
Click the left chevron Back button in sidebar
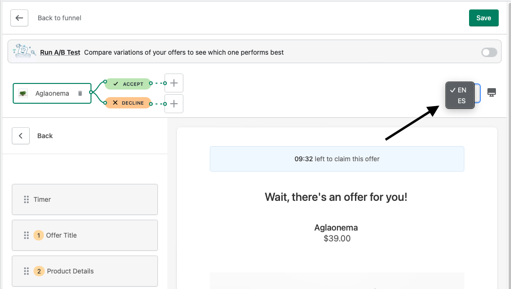point(21,136)
